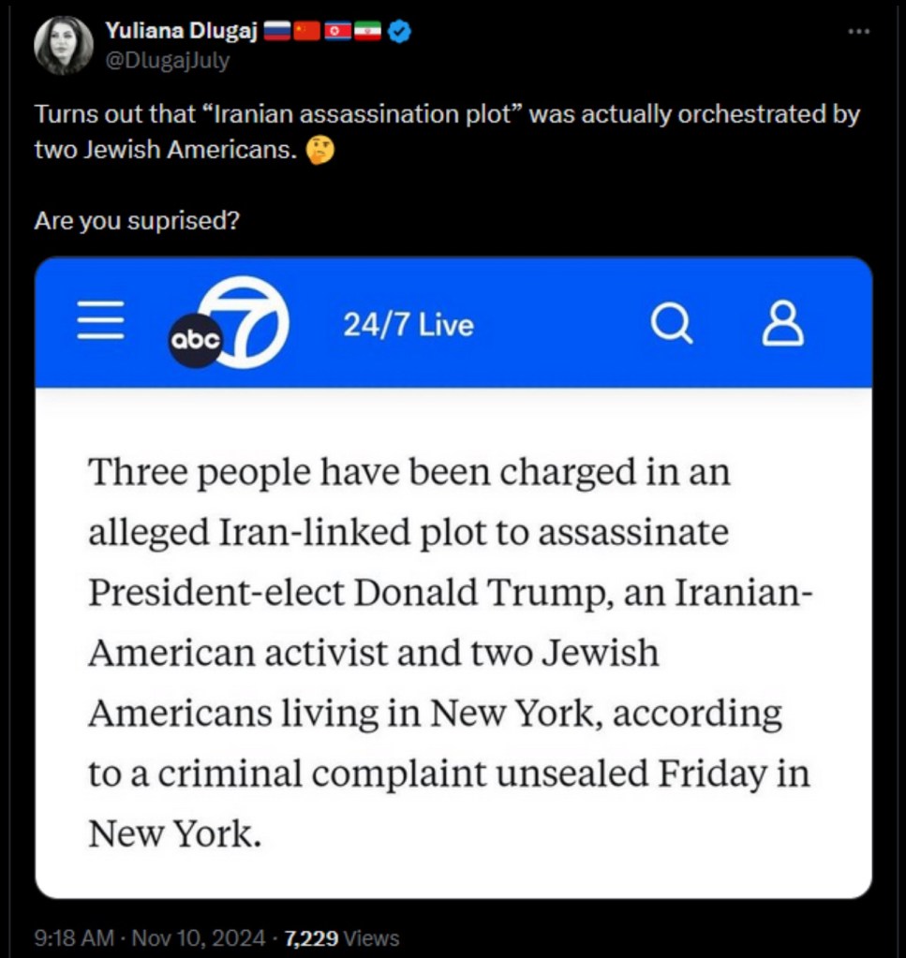Click the Russian flag emoji
The width and height of the screenshot is (906, 958).
pos(275,33)
